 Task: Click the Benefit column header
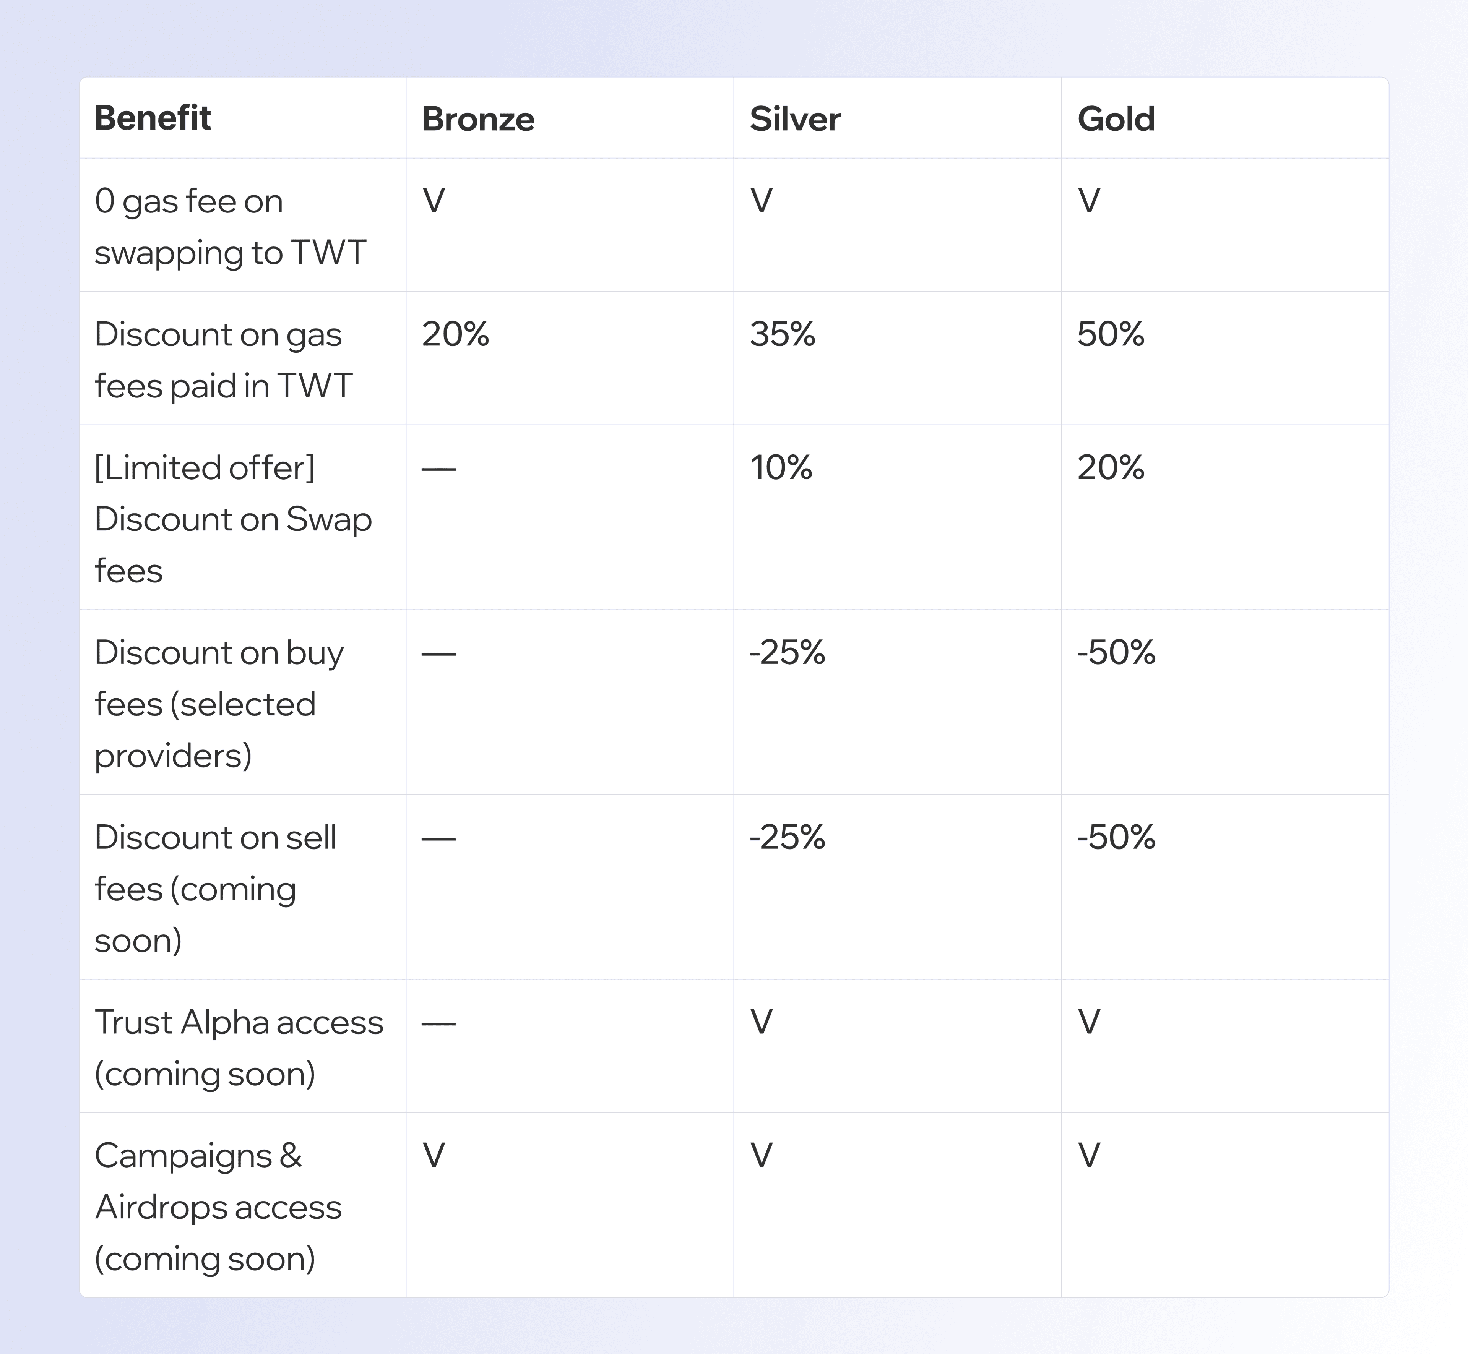coord(153,118)
